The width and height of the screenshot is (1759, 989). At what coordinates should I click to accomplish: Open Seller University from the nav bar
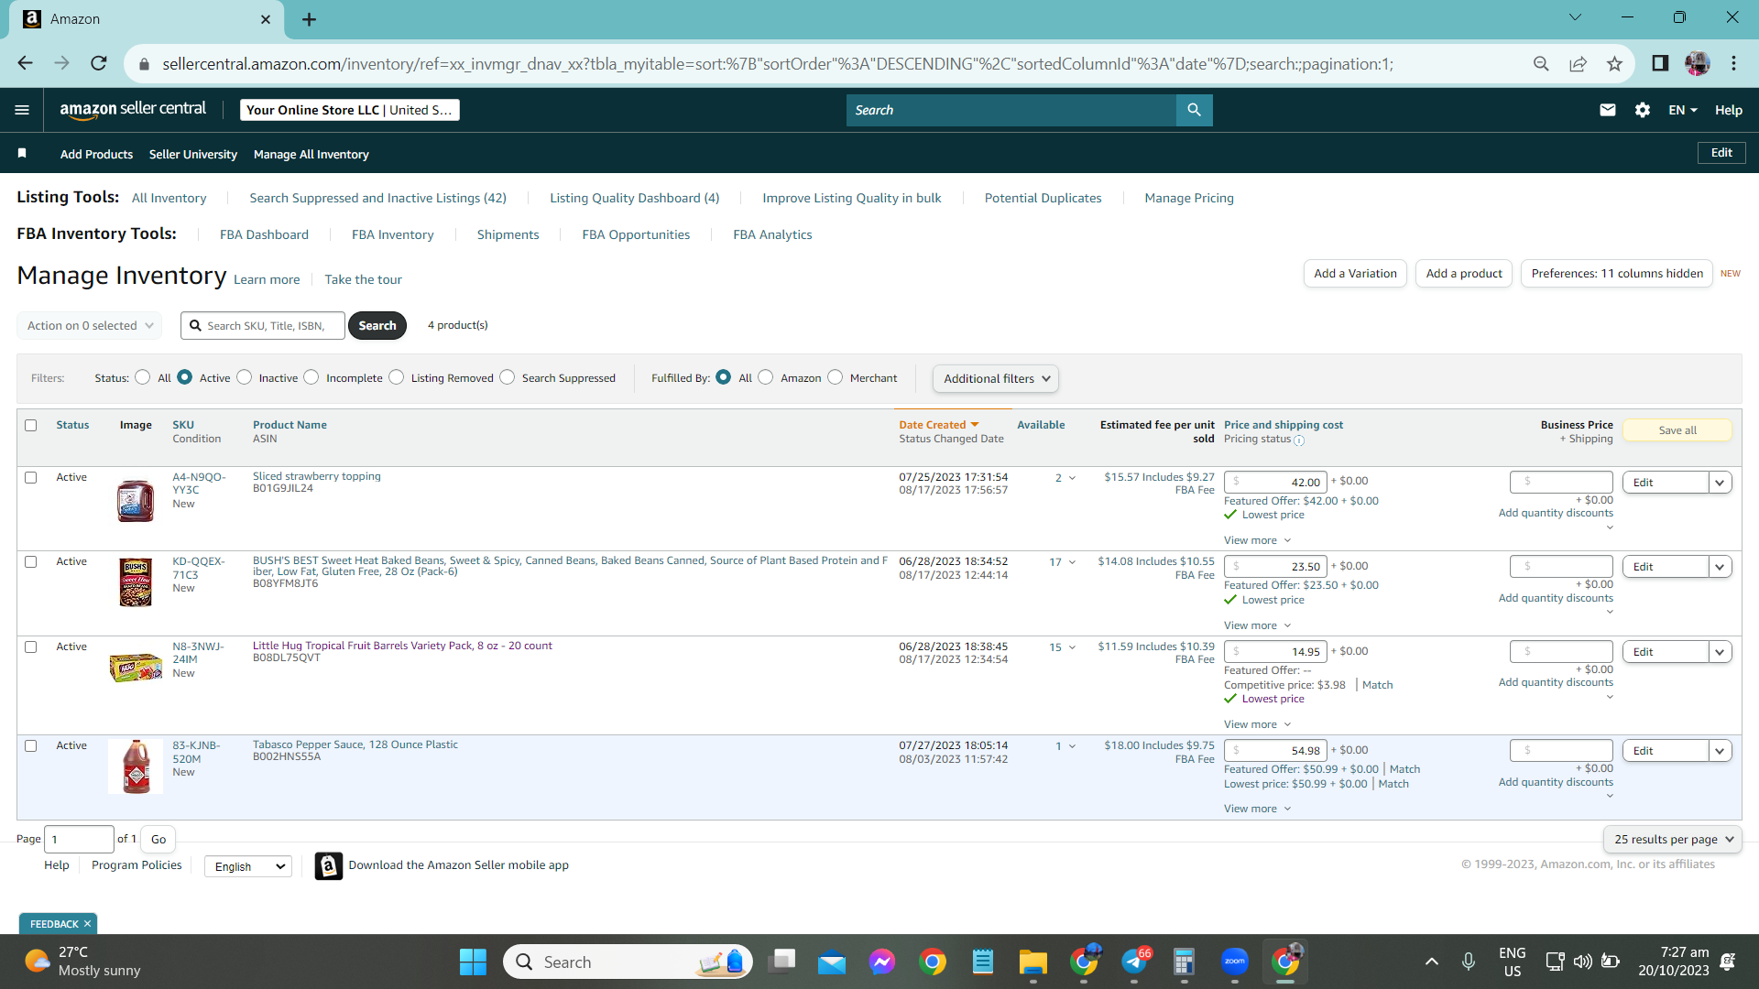click(x=193, y=154)
